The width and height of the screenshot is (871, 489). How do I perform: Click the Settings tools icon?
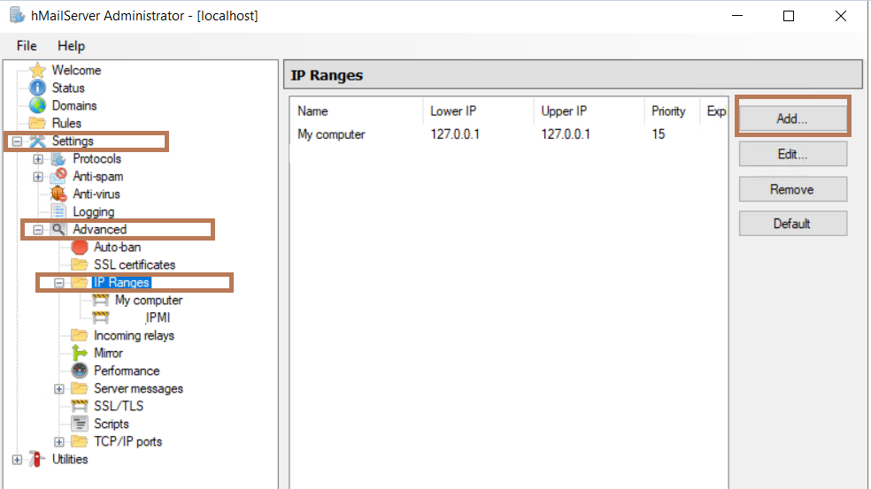tap(37, 141)
